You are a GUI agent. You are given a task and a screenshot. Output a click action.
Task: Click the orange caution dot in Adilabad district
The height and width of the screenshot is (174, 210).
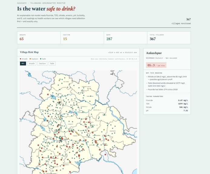[x=59, y=80]
